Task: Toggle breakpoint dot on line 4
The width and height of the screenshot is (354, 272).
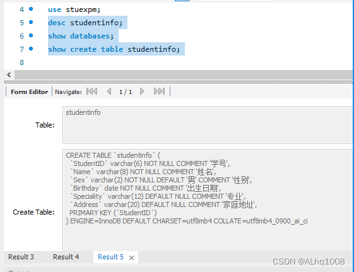Action: pyautogui.click(x=31, y=9)
